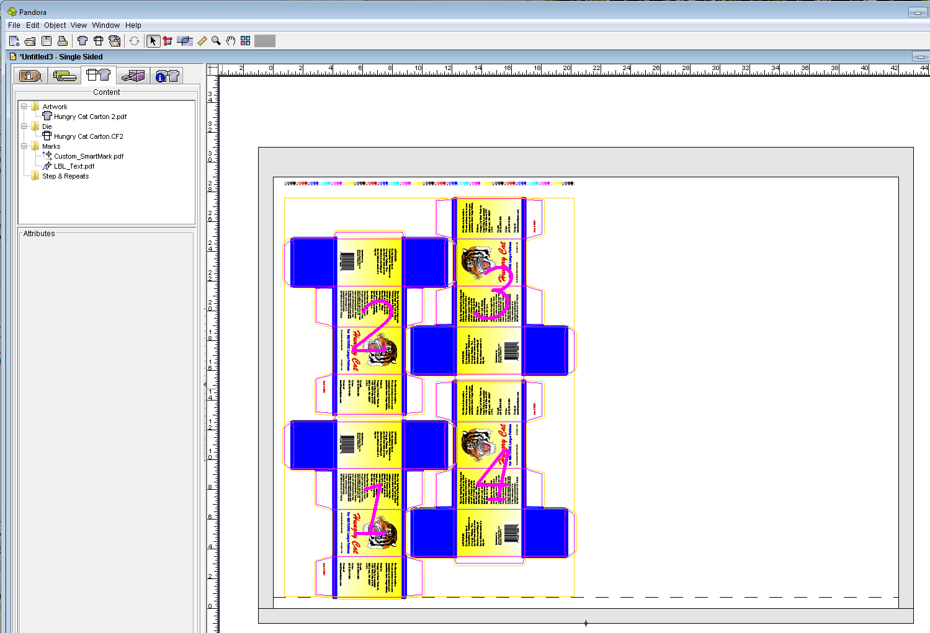Collapse the Die folder node
The height and width of the screenshot is (633, 930).
pyautogui.click(x=24, y=126)
